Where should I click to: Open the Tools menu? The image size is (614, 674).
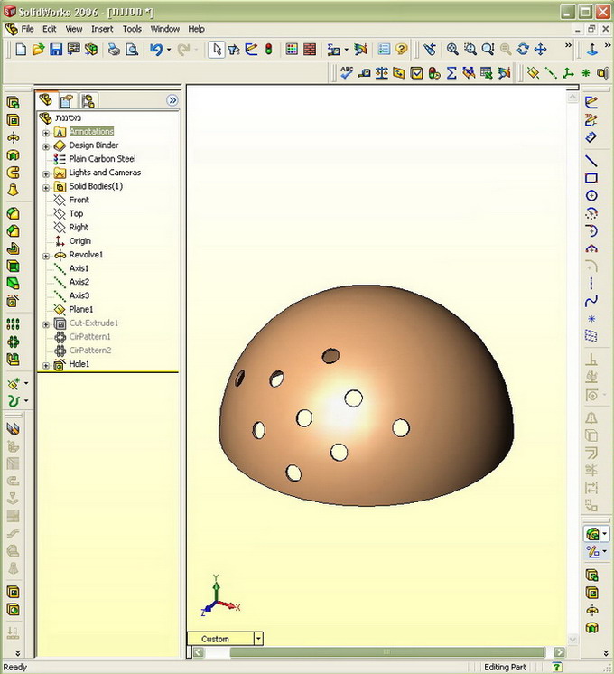click(x=132, y=29)
